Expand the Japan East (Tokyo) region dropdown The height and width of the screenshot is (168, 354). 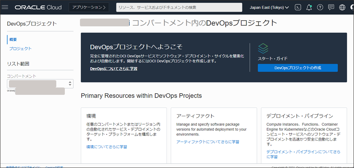(x=269, y=7)
